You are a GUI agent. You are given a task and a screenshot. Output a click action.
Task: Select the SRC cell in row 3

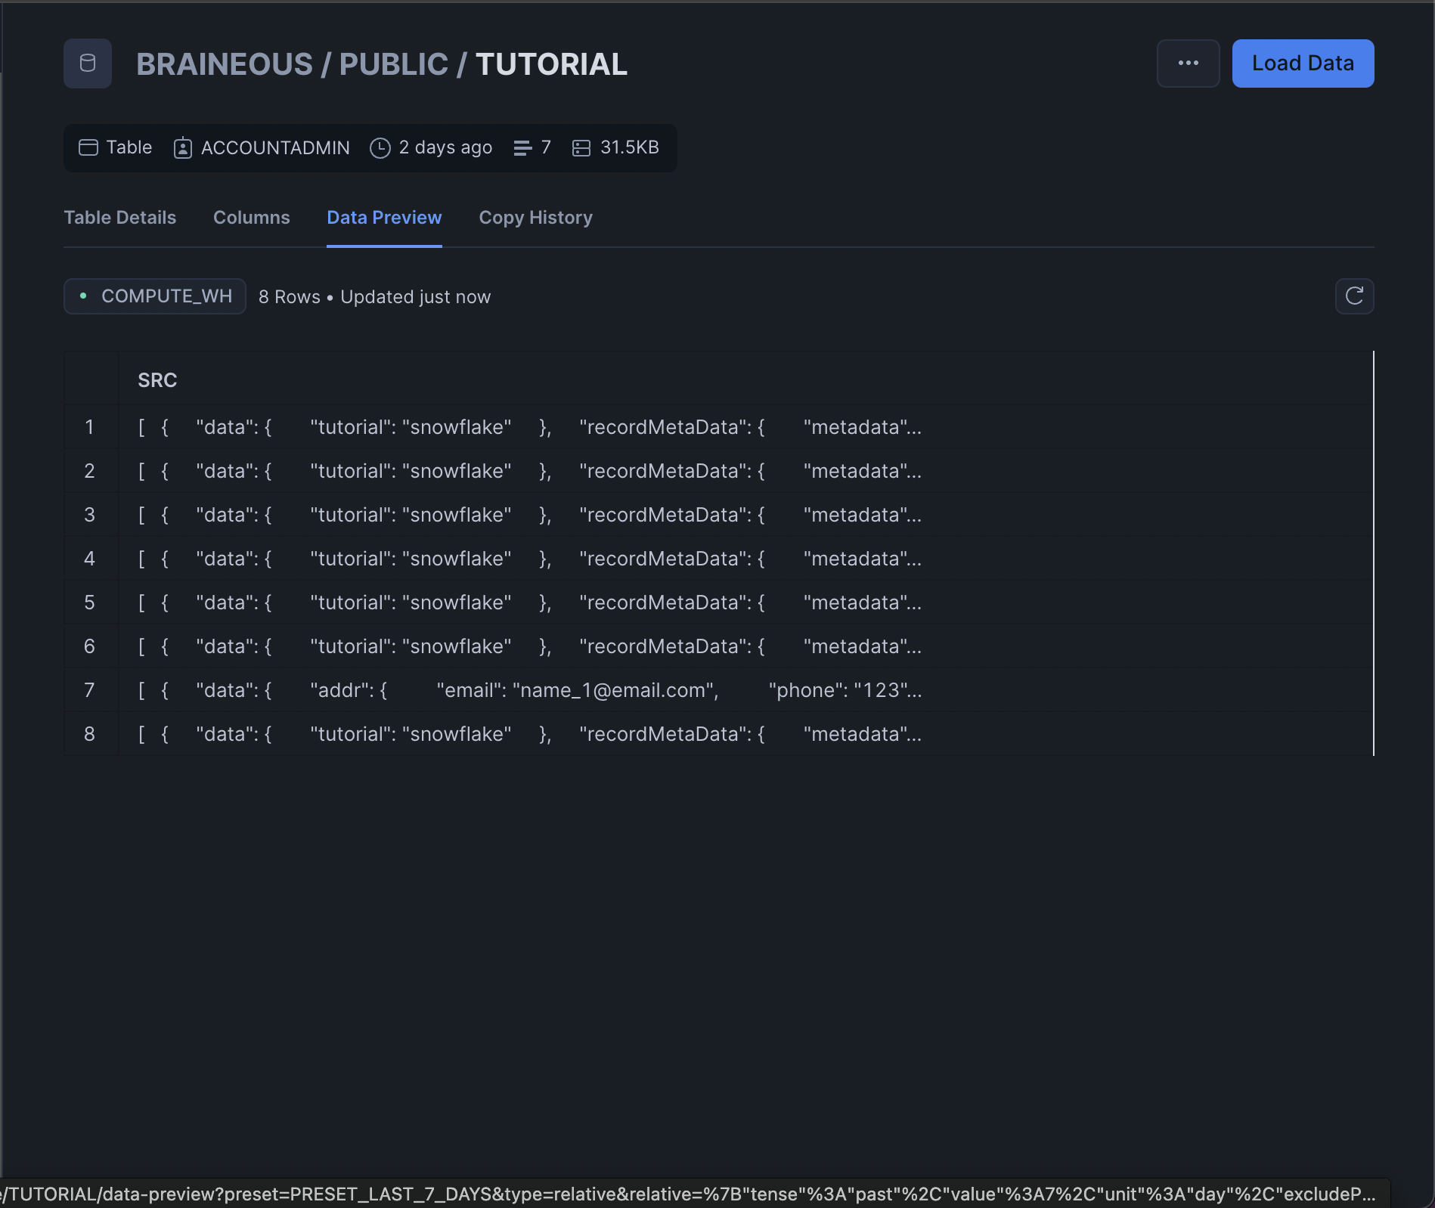point(745,515)
